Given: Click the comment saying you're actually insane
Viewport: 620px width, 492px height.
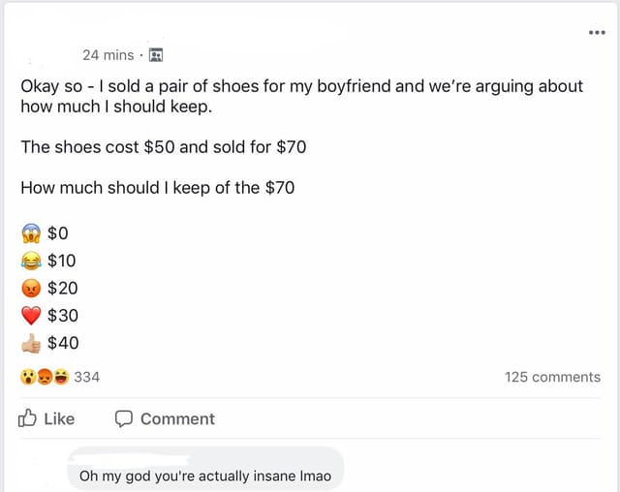Looking at the screenshot, I should click(x=205, y=476).
